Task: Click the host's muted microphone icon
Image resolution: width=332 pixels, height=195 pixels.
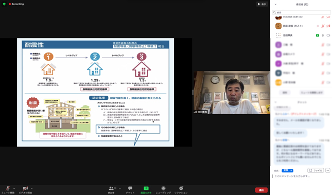Action: click(323, 26)
